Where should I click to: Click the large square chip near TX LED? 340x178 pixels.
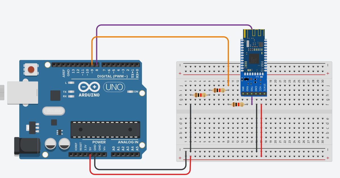55,96
